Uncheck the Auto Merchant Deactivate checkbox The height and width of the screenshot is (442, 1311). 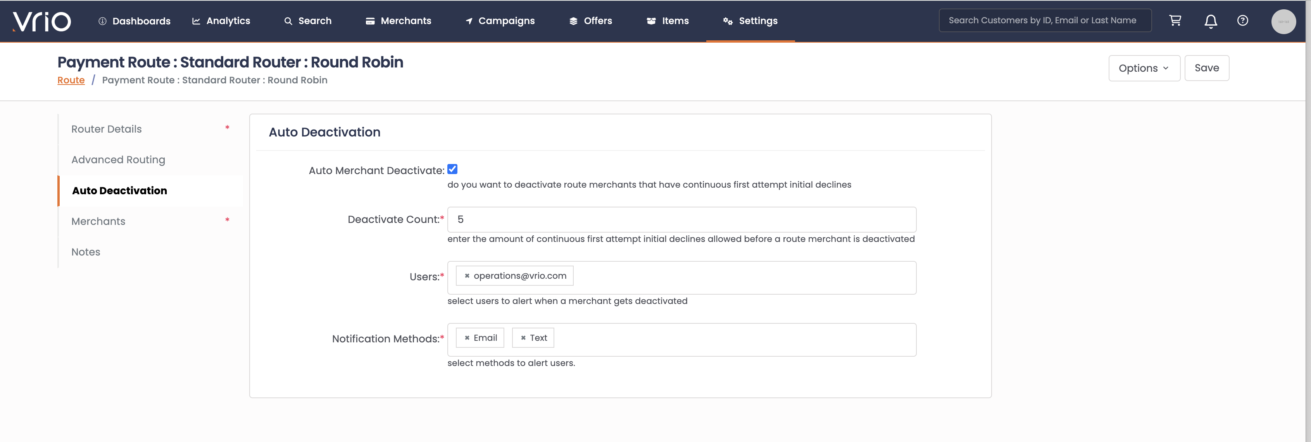click(x=452, y=169)
